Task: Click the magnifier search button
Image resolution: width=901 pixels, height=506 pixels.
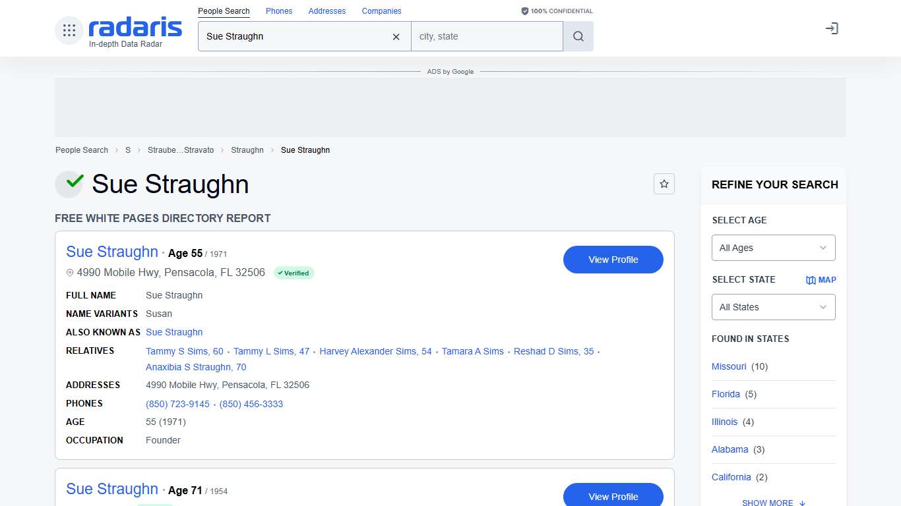Action: click(578, 37)
